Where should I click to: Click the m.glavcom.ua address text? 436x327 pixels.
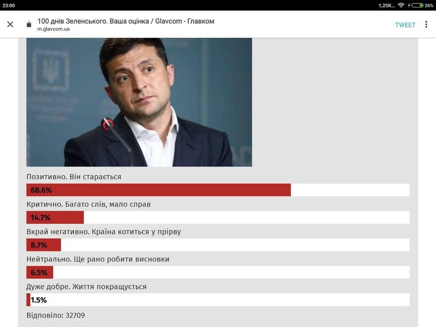click(x=53, y=29)
